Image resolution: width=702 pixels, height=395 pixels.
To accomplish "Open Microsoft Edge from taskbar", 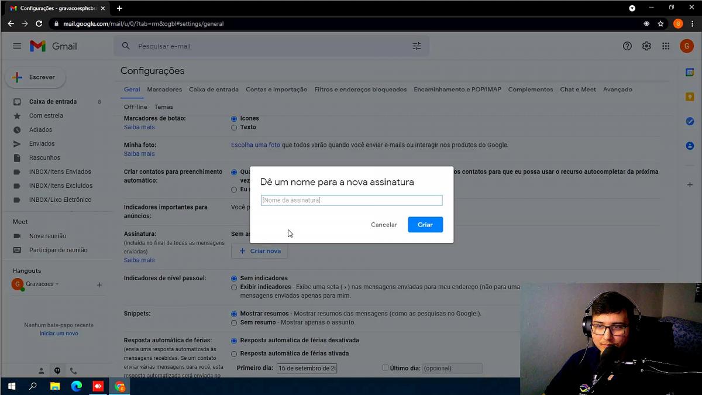I will (77, 386).
